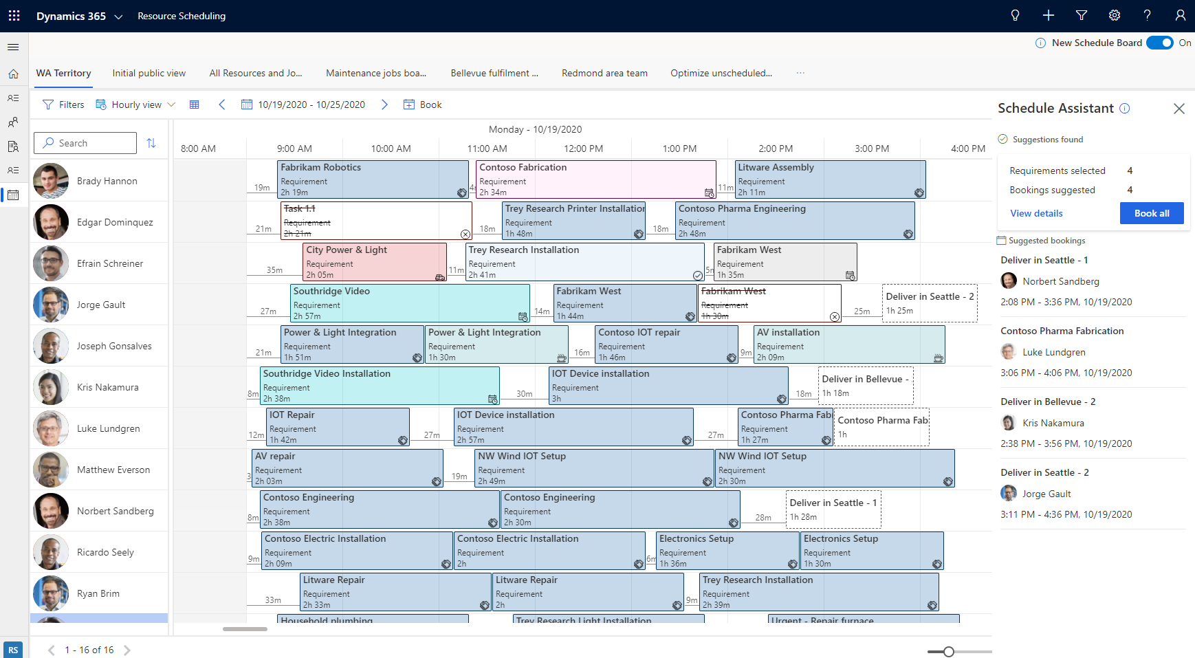Select the Fabrikam Robotics booking
This screenshot has width=1195, height=658.
pyautogui.click(x=373, y=179)
